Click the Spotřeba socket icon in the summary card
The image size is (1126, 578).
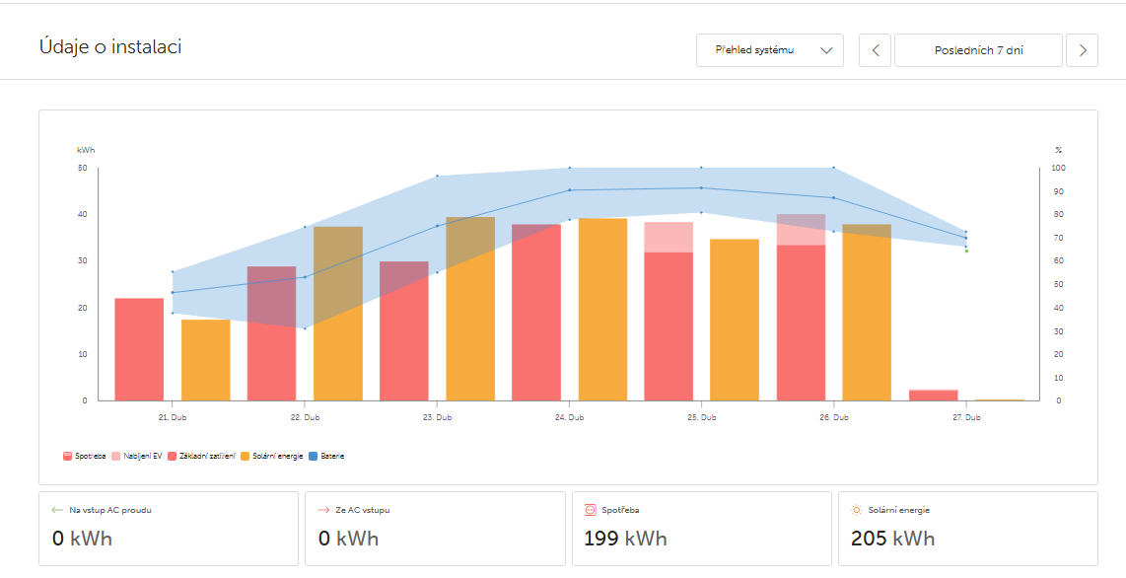click(x=591, y=510)
